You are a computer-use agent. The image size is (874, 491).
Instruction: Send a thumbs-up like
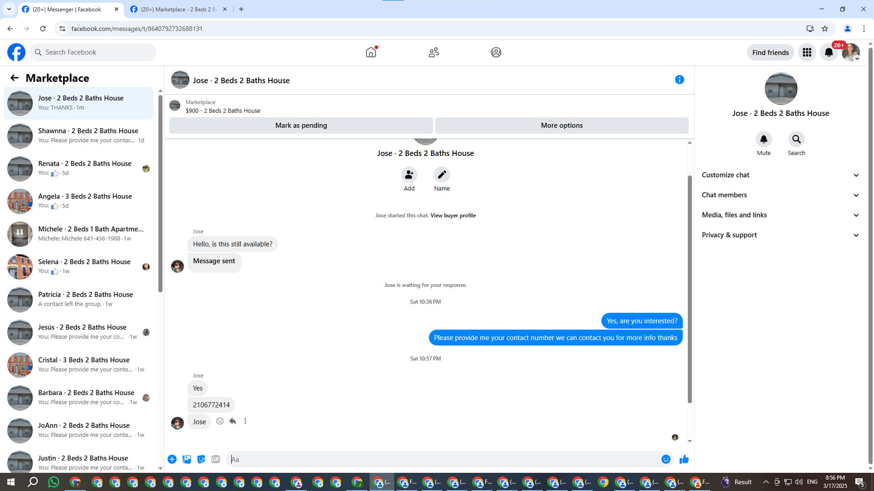click(x=684, y=459)
